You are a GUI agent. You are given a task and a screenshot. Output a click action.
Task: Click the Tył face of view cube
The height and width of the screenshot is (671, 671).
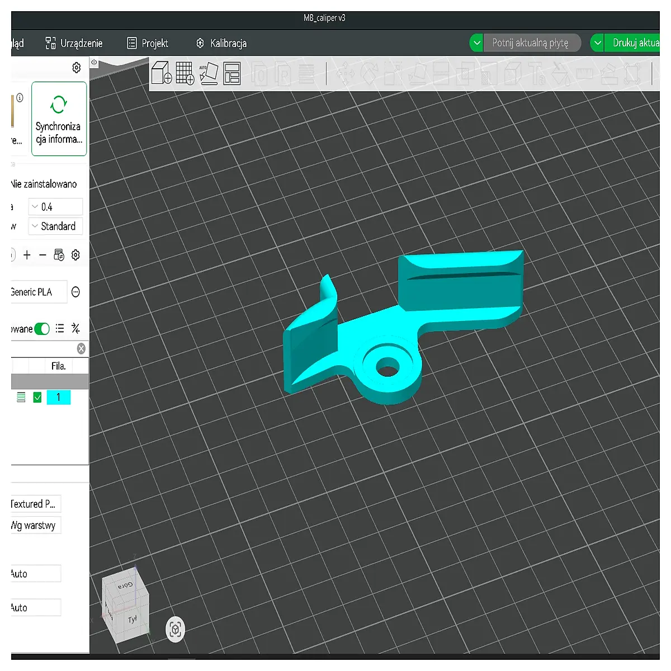(x=133, y=620)
